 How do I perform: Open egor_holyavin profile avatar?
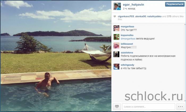117,6
